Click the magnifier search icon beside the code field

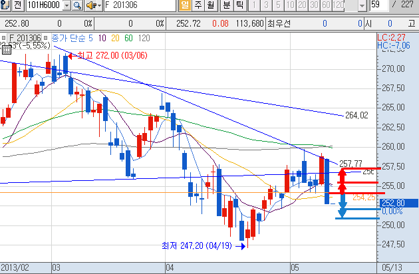76,5
